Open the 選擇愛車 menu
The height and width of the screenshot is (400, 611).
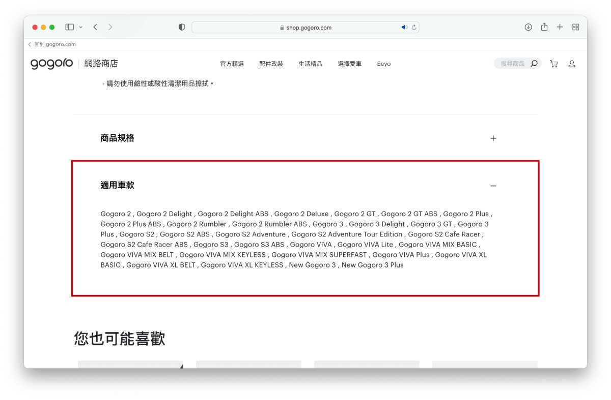(350, 64)
